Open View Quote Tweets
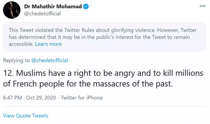Screen dimensions: 210x124 pos(26,116)
